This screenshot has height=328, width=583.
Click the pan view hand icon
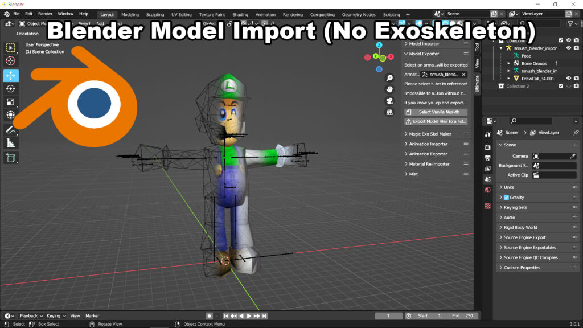click(389, 89)
